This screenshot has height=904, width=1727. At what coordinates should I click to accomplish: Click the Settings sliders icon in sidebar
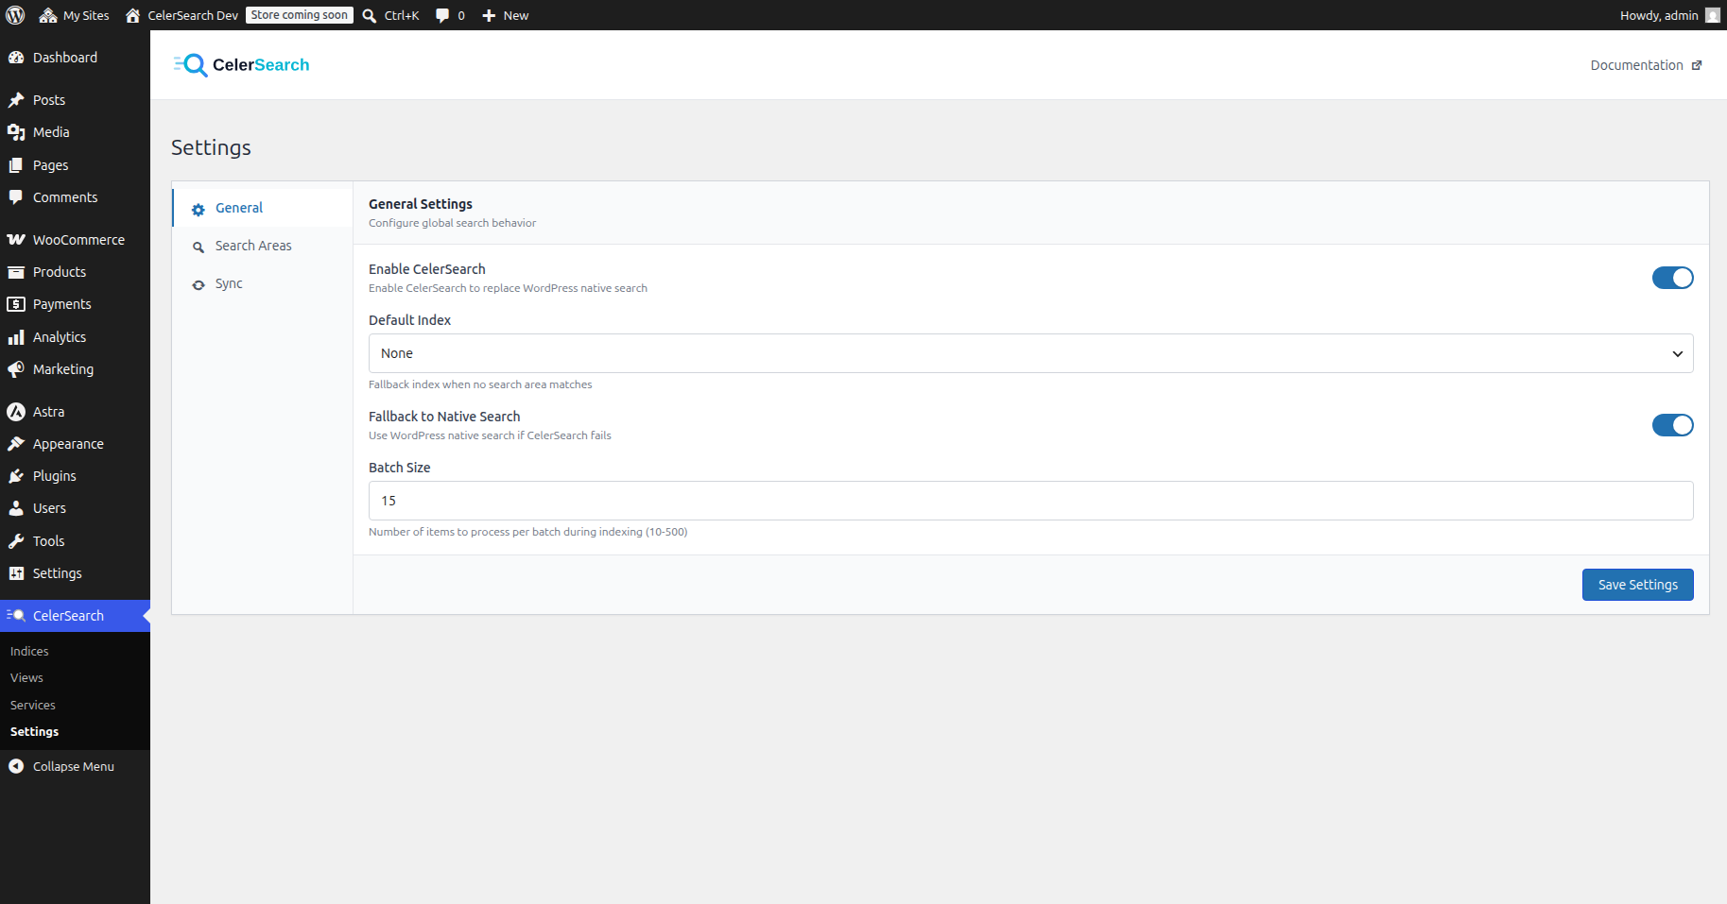[x=16, y=573]
